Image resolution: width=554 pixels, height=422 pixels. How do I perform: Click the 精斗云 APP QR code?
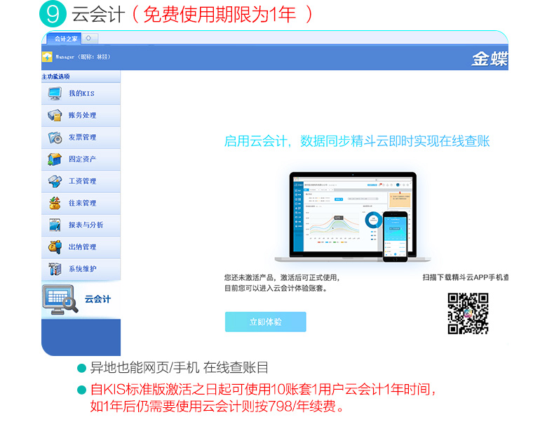(468, 313)
